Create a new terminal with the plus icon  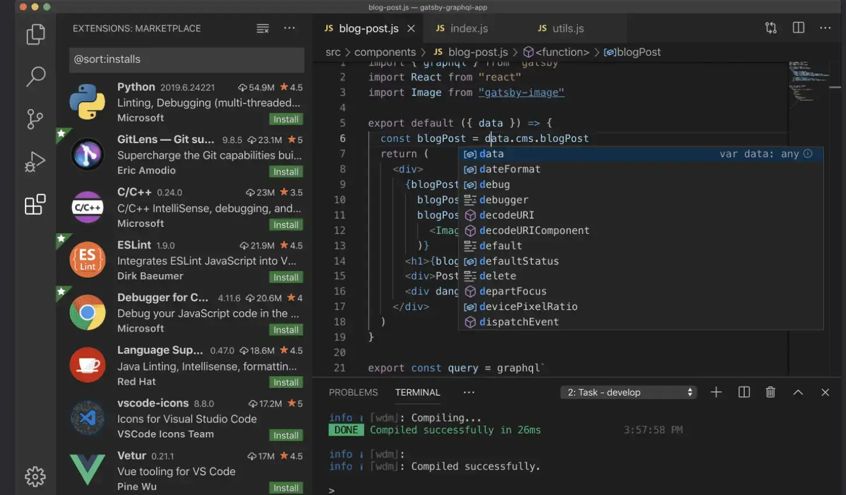(x=715, y=392)
